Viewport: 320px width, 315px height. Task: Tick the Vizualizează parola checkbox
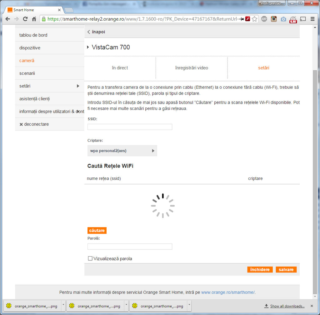pyautogui.click(x=90, y=258)
